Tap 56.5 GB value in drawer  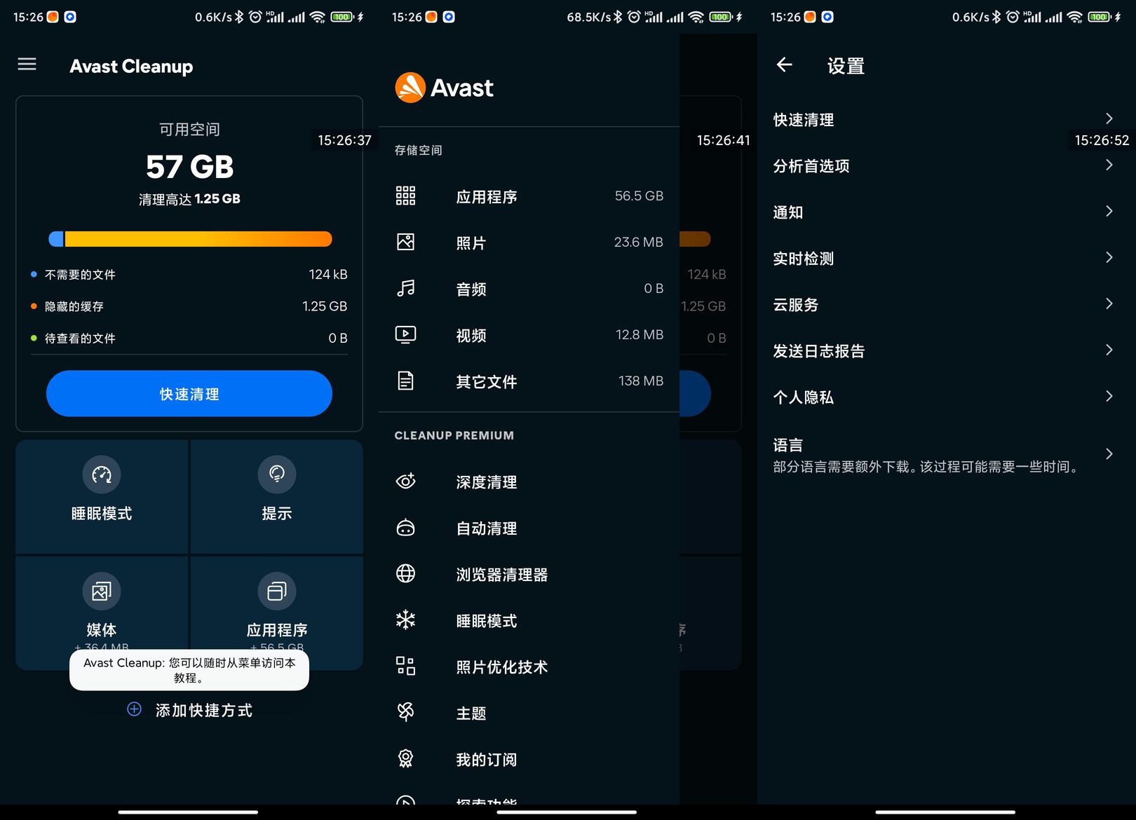coord(639,196)
